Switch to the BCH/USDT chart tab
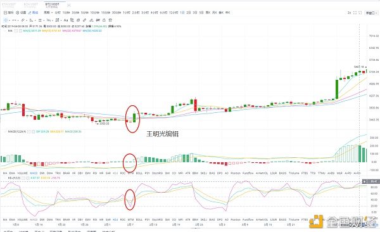 click(x=31, y=5)
